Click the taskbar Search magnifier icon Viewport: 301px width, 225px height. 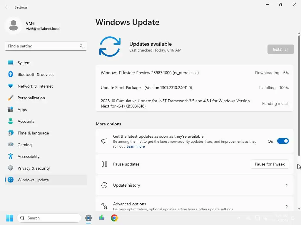tap(22, 218)
